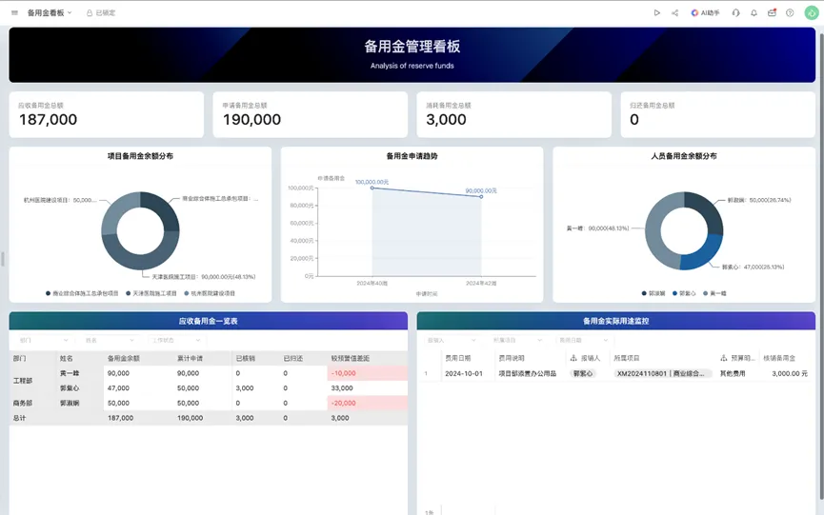Click the 应收备用金一览表 panel header
Image resolution: width=824 pixels, height=515 pixels.
pos(208,321)
